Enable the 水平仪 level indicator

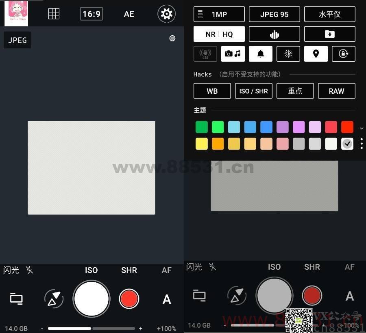pos(329,14)
